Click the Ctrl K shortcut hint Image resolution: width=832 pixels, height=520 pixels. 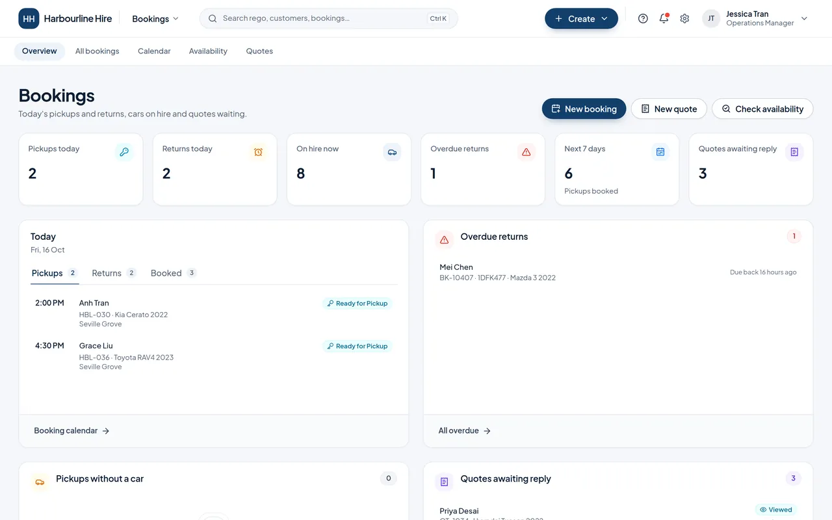tap(438, 19)
